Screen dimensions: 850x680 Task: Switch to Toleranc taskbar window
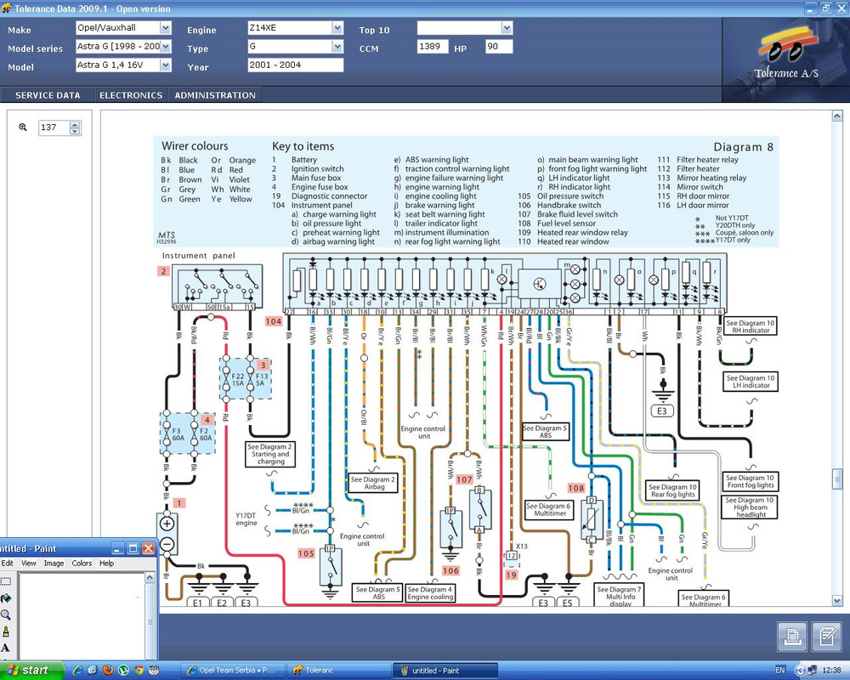click(337, 671)
